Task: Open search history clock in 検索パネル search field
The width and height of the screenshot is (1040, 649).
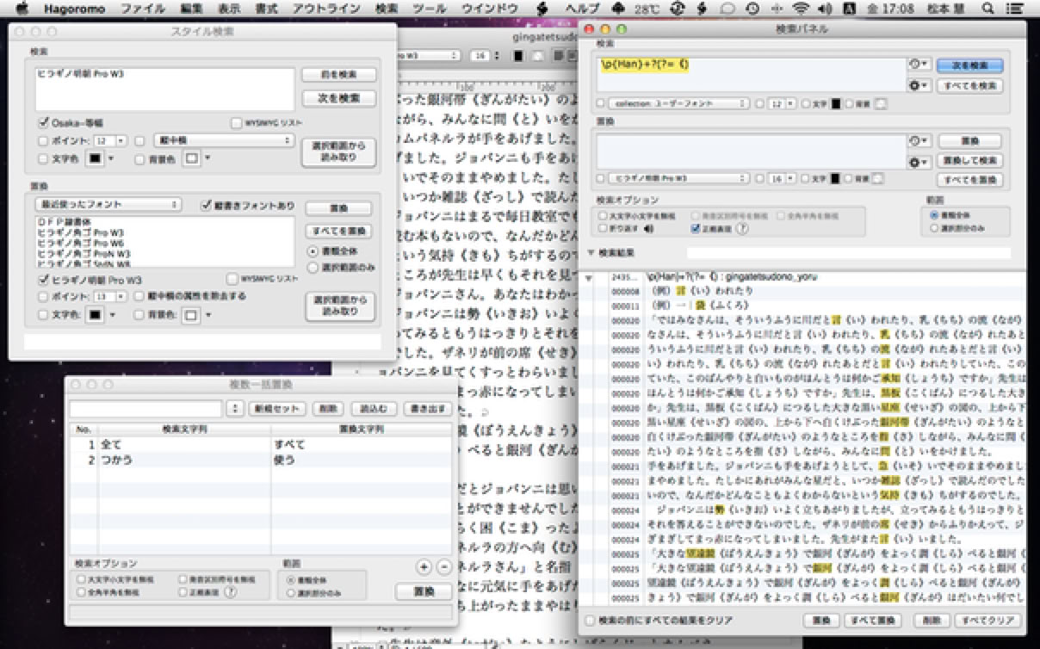Action: click(919, 65)
